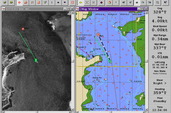This screenshot has height=113, width=171.
Task: Click Kittery window vertical scrollbar down arrow
Action: [72, 110]
